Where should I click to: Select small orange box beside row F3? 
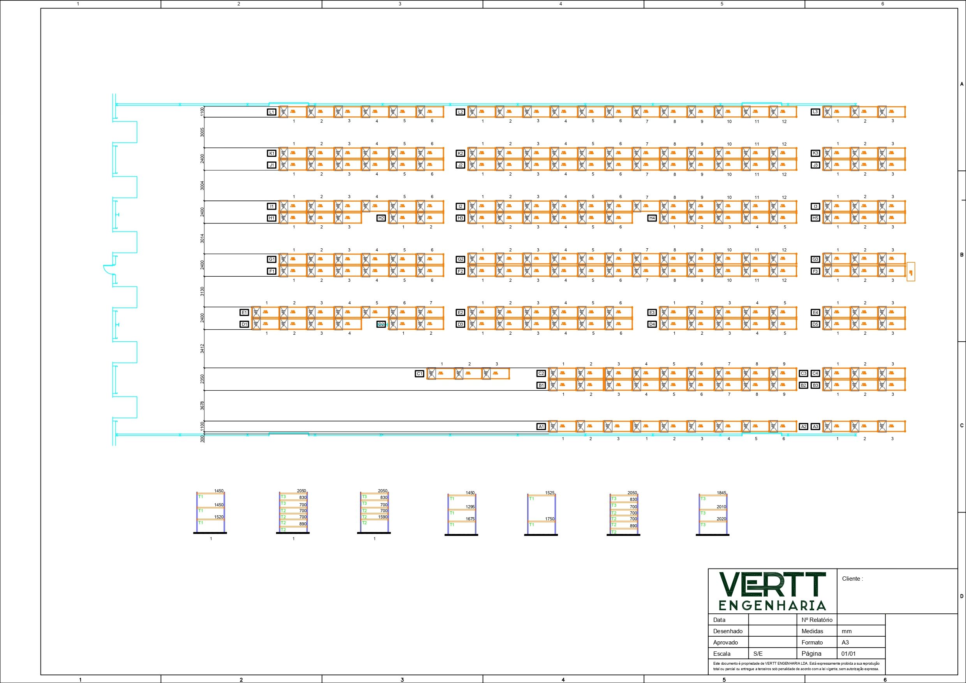pos(910,272)
